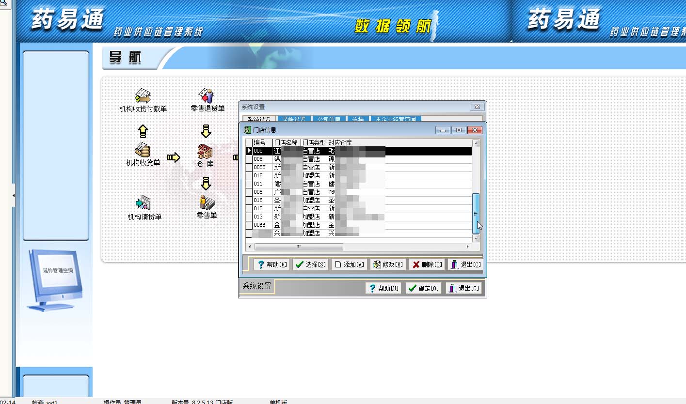The height and width of the screenshot is (404, 686).
Task: Select the row with 编号 008
Action: tap(358, 159)
